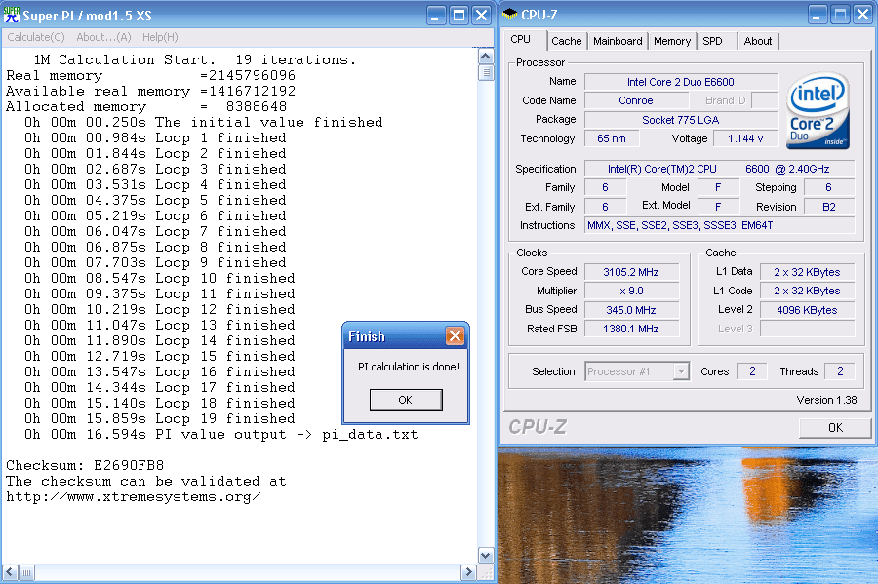Click the Super PI vertical scrollbar down arrow

[x=486, y=556]
